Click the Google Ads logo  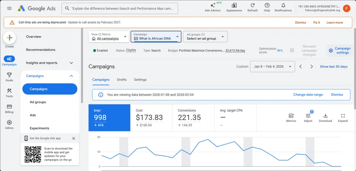[37, 8]
